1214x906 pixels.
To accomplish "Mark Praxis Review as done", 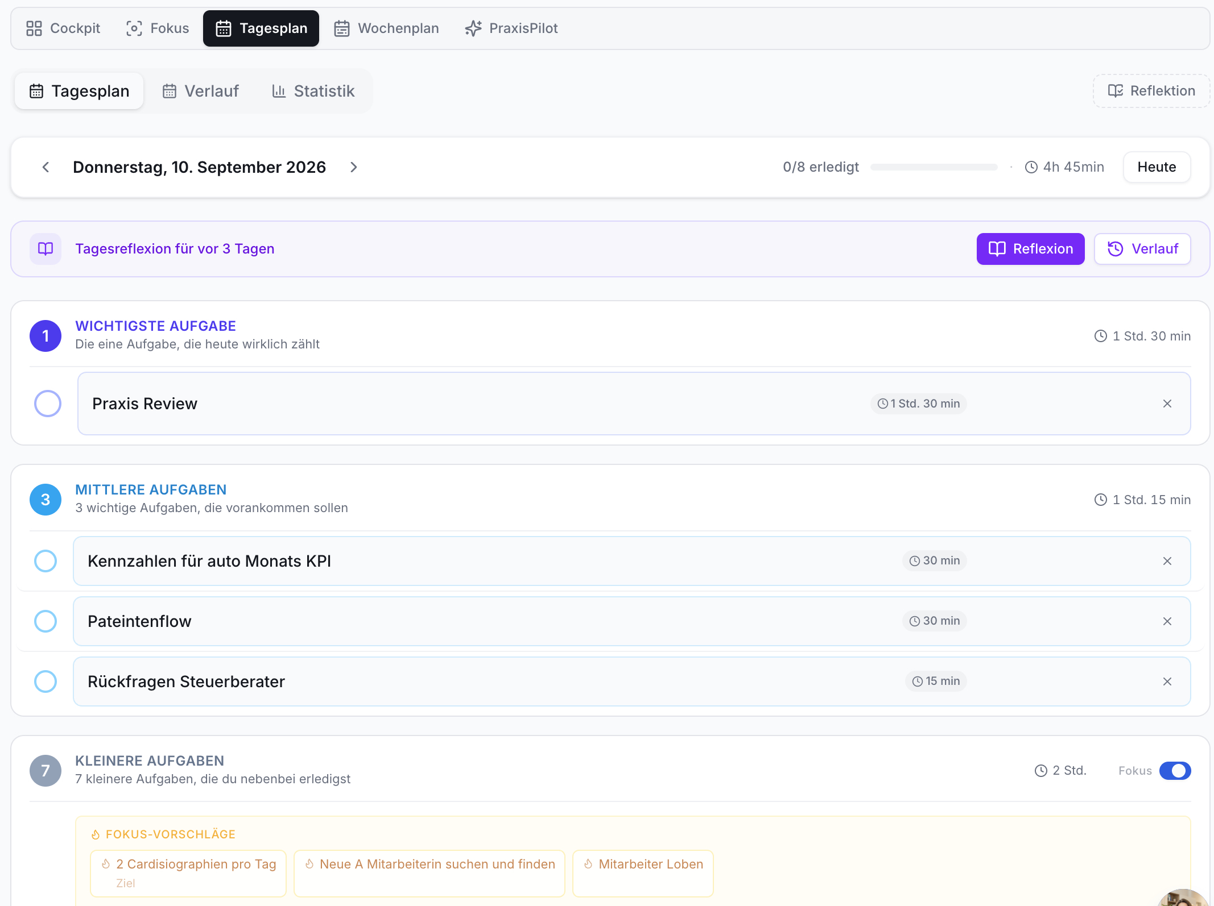I will [48, 404].
